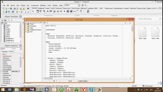Select the Edit component icon
This screenshot has width=163, height=92.
tap(51, 11)
